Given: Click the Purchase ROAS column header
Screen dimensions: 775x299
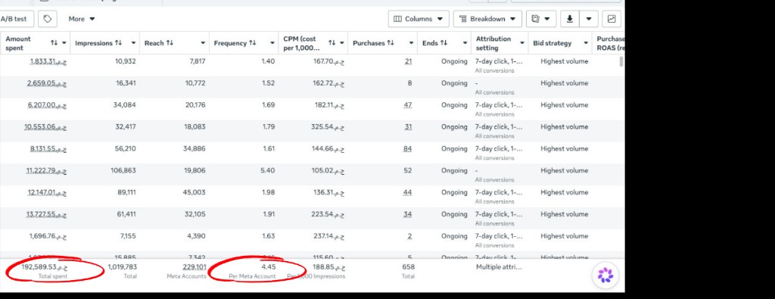Looking at the screenshot, I should [x=611, y=43].
